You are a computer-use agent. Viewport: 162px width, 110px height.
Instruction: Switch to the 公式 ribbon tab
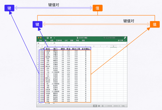pos(66,41)
